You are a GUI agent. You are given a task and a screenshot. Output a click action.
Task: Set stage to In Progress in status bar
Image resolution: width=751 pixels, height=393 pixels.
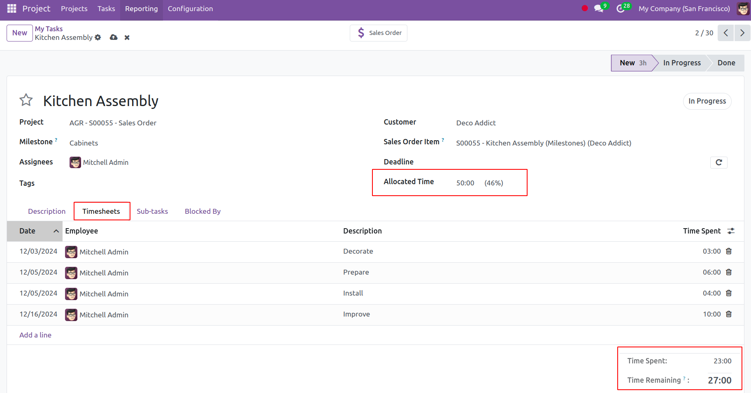coord(682,63)
